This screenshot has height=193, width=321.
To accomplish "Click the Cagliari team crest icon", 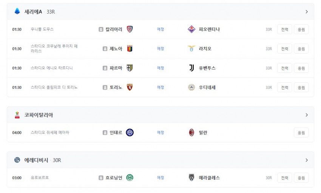I will click(x=130, y=29).
